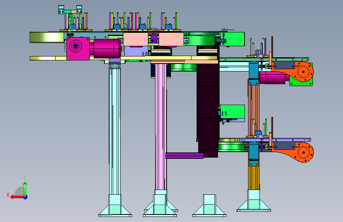The width and height of the screenshot is (343, 222).
Task: Click the blue Z axis dot of the triad
Action: [x=25, y=197]
